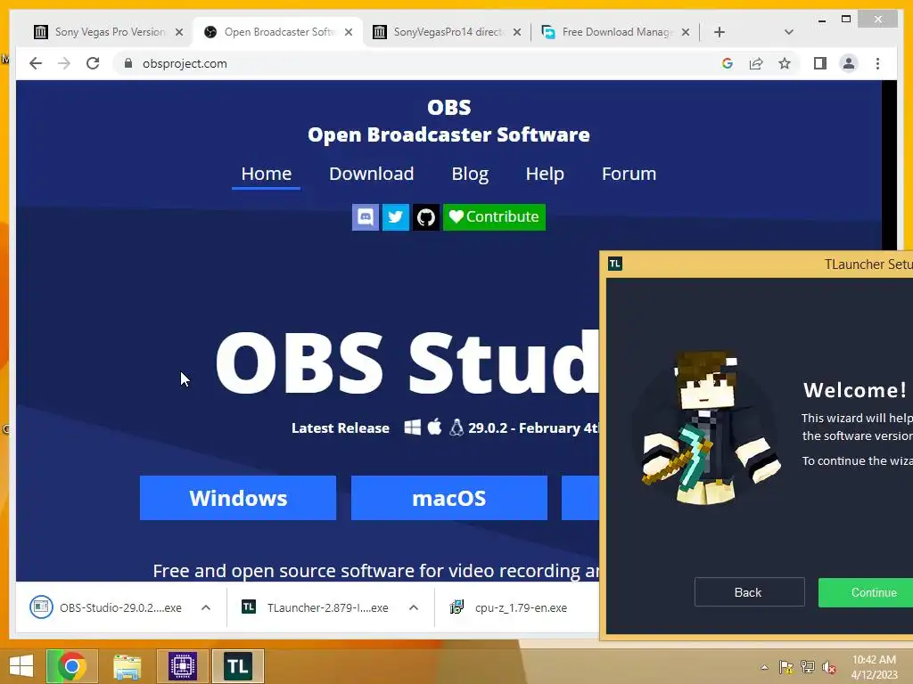Open the OBS Discord icon link
Image resolution: width=913 pixels, height=684 pixels.
[365, 217]
